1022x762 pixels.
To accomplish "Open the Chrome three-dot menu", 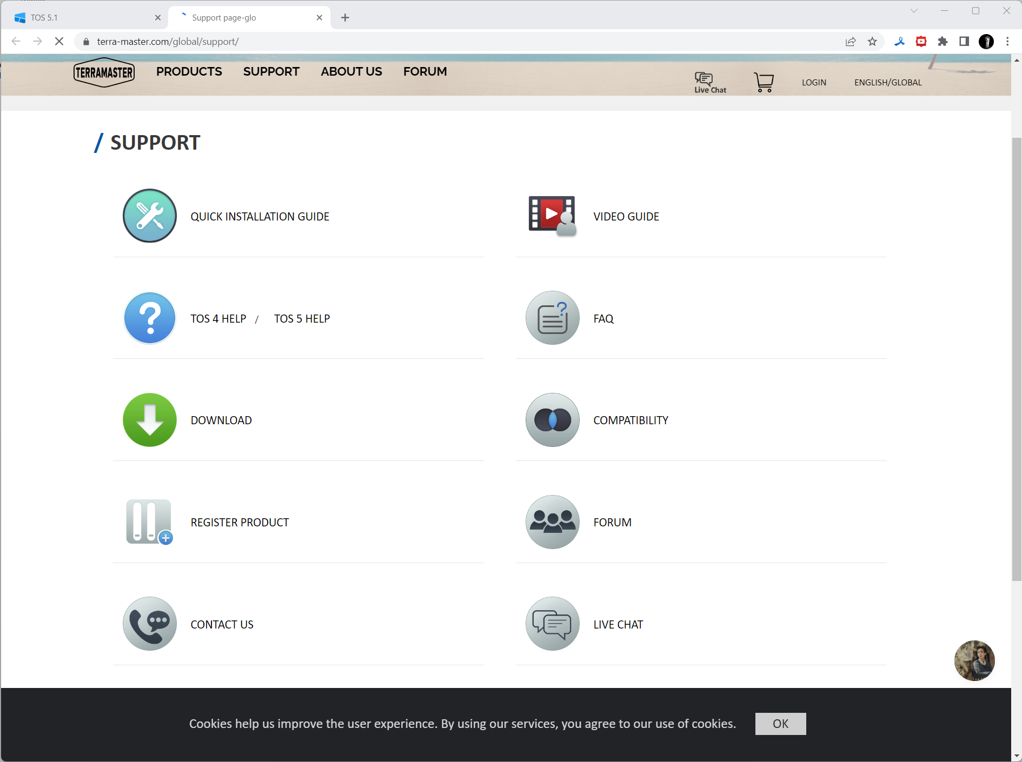I will click(1007, 42).
